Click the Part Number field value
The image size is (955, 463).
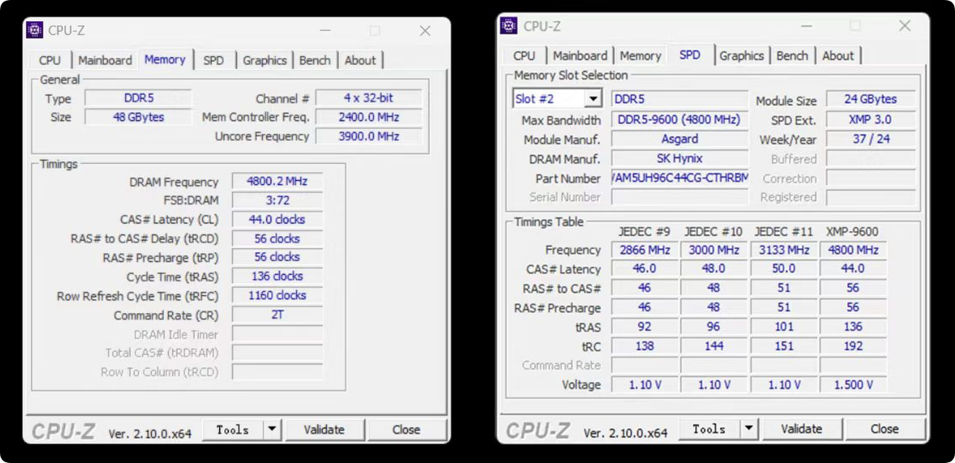pyautogui.click(x=679, y=178)
